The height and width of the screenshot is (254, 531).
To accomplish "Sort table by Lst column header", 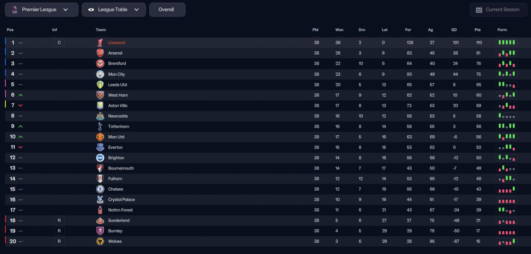I will pyautogui.click(x=385, y=30).
